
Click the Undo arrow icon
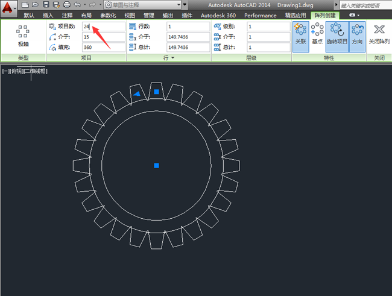(77, 5)
